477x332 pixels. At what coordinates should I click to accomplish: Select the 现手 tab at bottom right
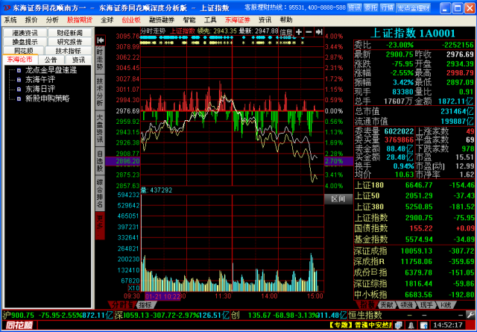pyautogui.click(x=426, y=304)
